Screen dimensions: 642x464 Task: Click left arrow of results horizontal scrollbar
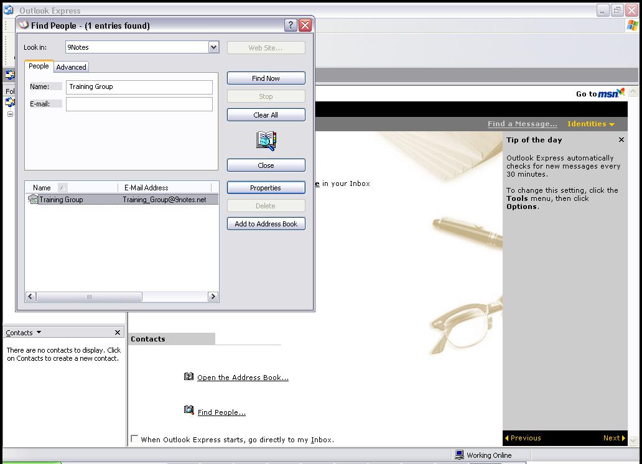[x=30, y=297]
